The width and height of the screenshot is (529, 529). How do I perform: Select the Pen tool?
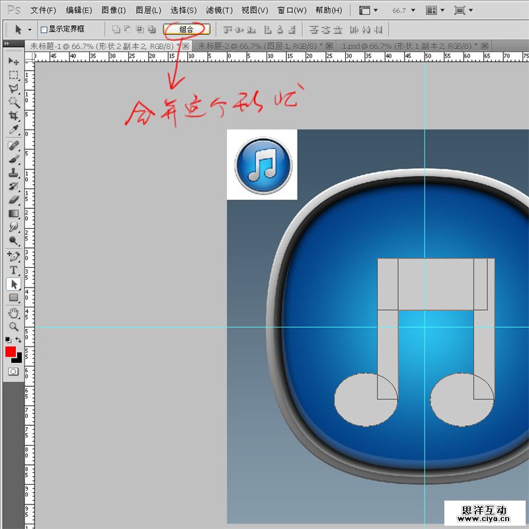13,256
